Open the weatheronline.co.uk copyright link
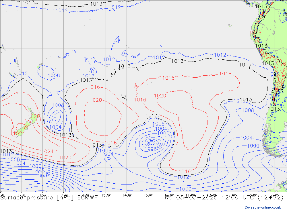Viewport: 287px width, 210px height. tap(263, 207)
